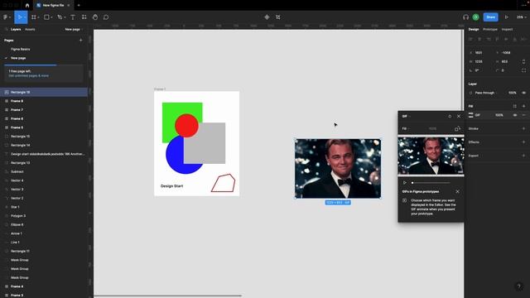Open GIF fill type dropdown in popup
This screenshot has height=298, width=530.
[406, 116]
